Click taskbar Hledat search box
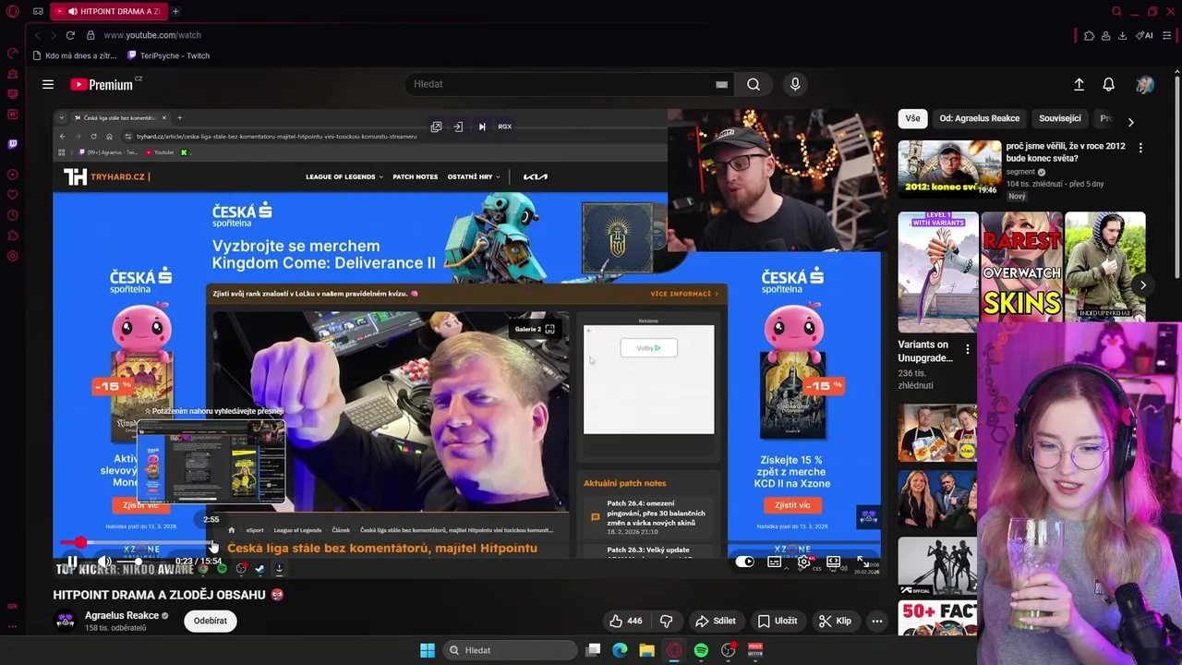This screenshot has width=1182, height=665. pyautogui.click(x=509, y=650)
